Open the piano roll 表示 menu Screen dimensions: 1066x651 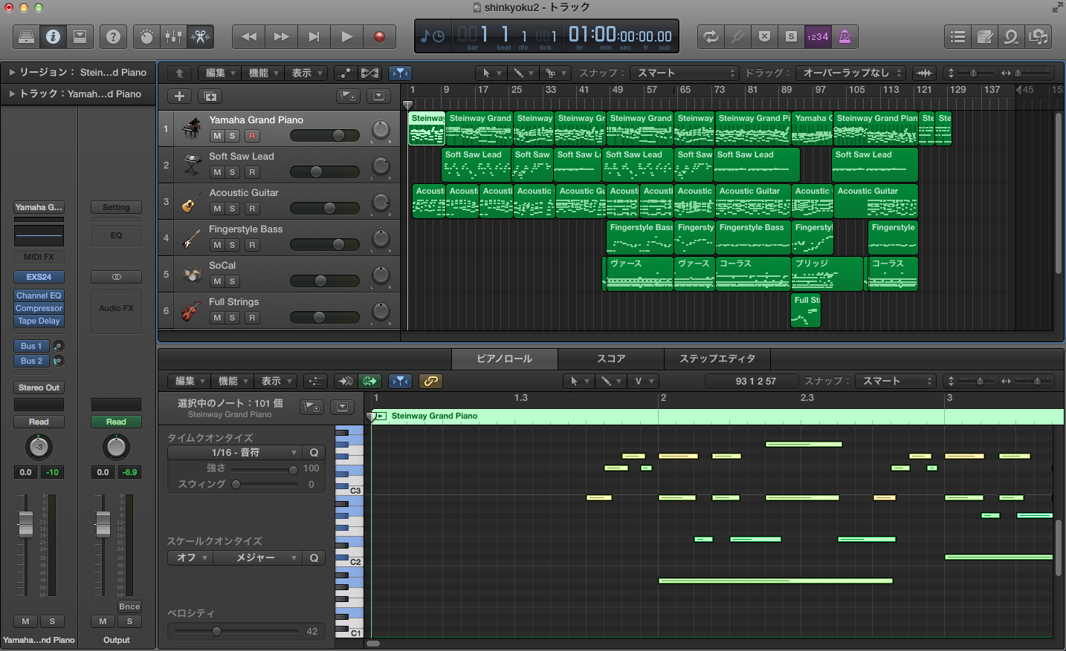tap(277, 381)
